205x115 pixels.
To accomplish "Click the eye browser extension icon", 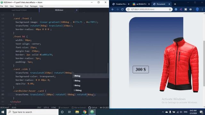I will click(191, 9).
